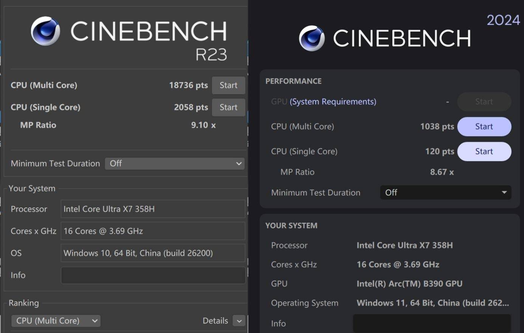The height and width of the screenshot is (333, 524).
Task: Click the R23 Cores x GHz field
Action: click(153, 231)
